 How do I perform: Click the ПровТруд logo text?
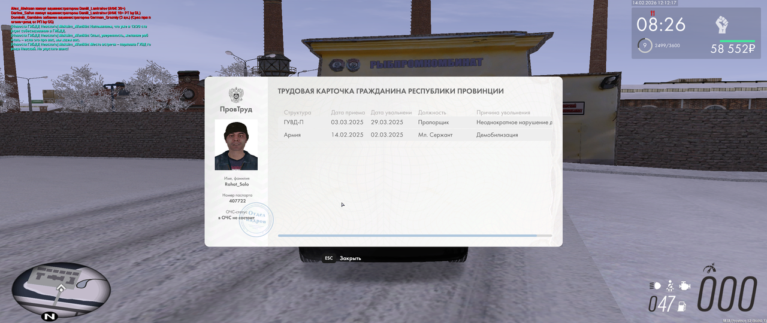pos(236,109)
